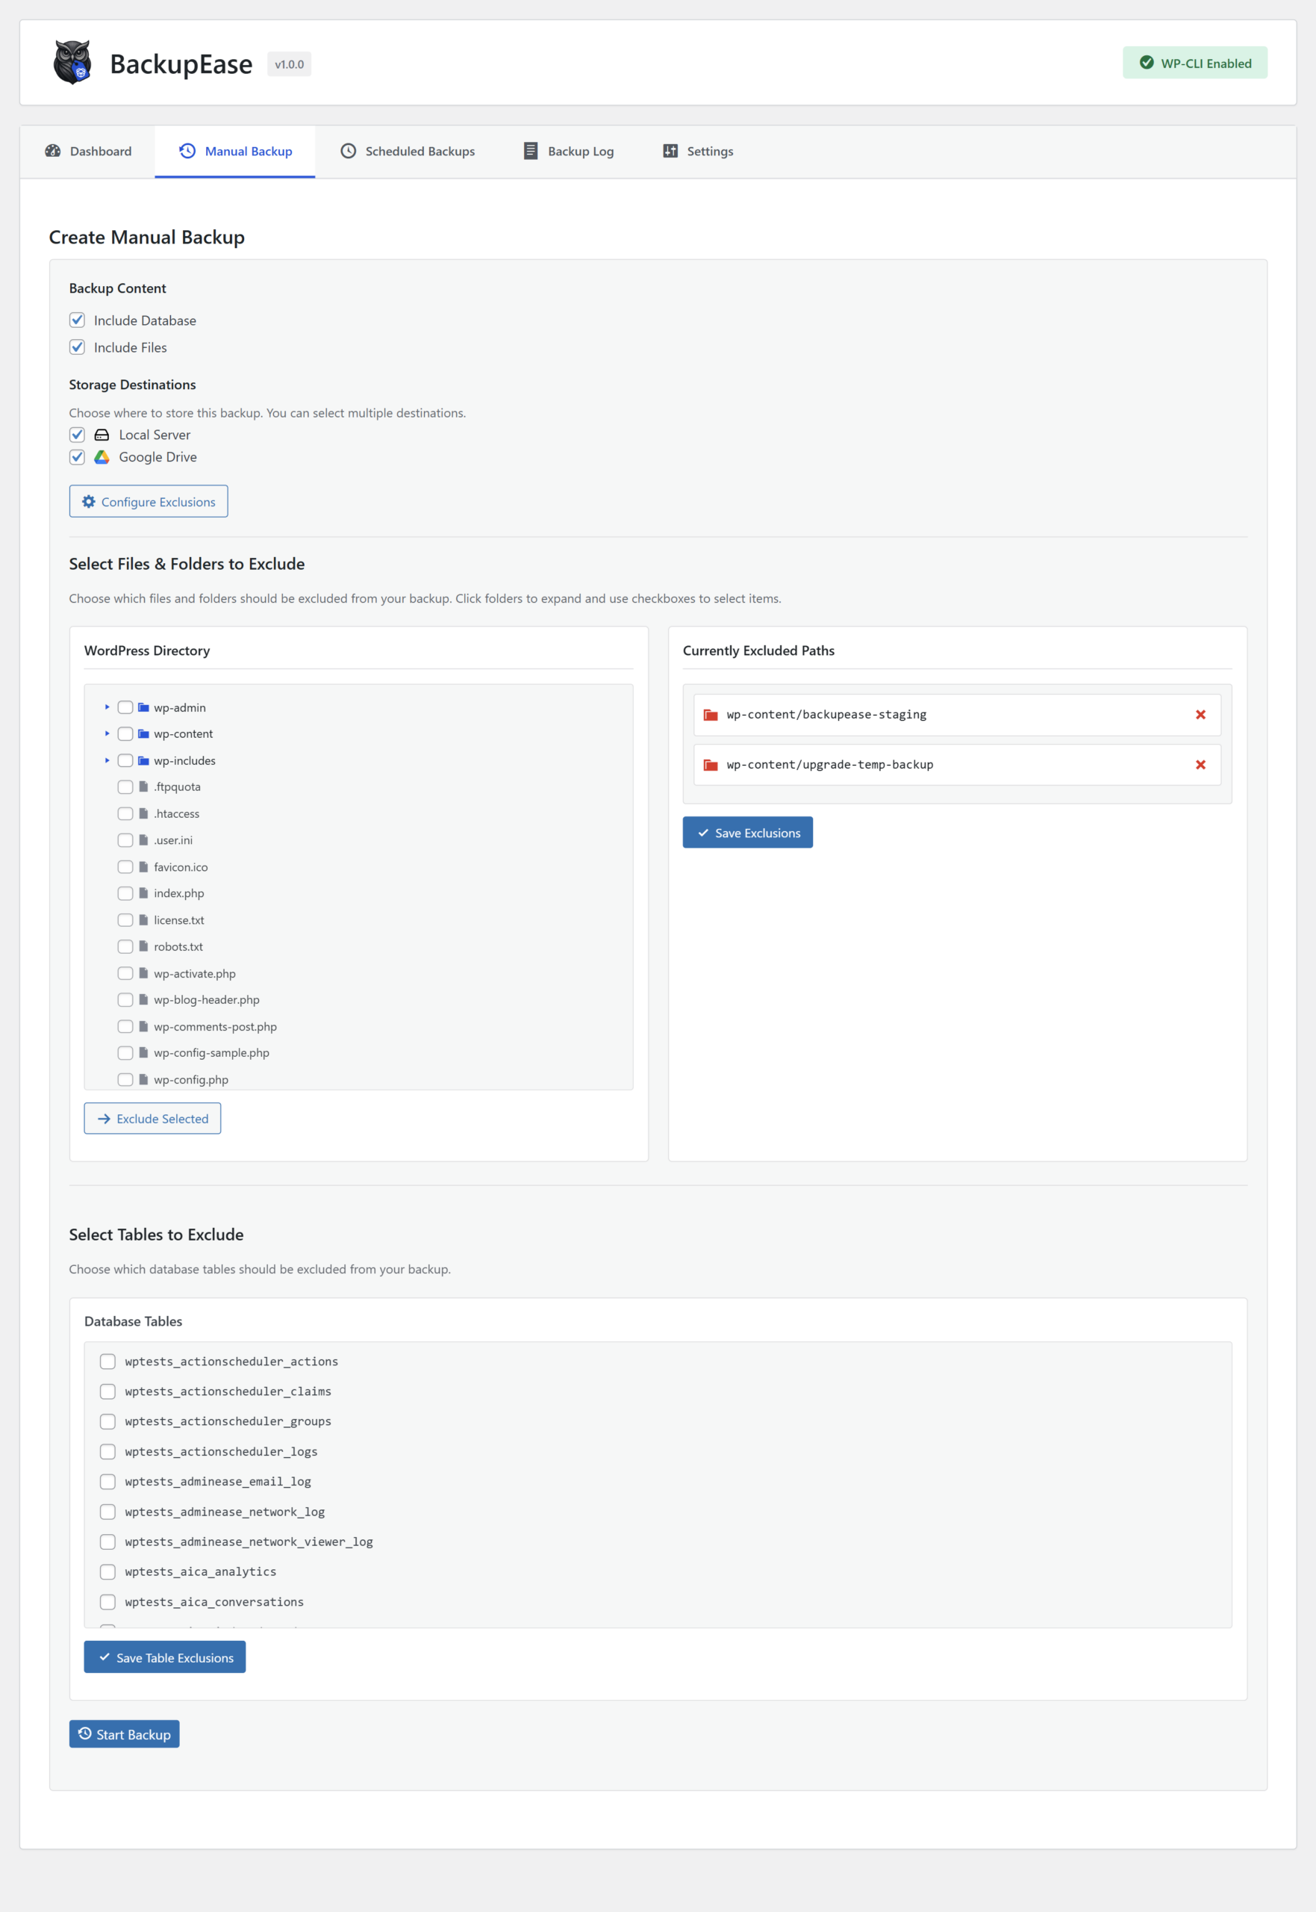Click the Start Backup button
The width and height of the screenshot is (1316, 1912).
[x=125, y=1733]
